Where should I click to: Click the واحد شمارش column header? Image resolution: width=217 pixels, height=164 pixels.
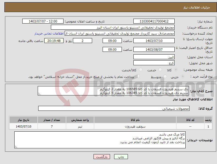tap(80, 120)
